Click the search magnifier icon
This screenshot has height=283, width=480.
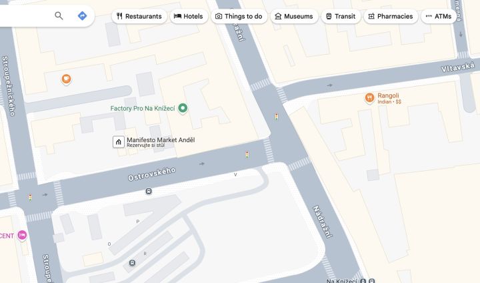point(59,15)
